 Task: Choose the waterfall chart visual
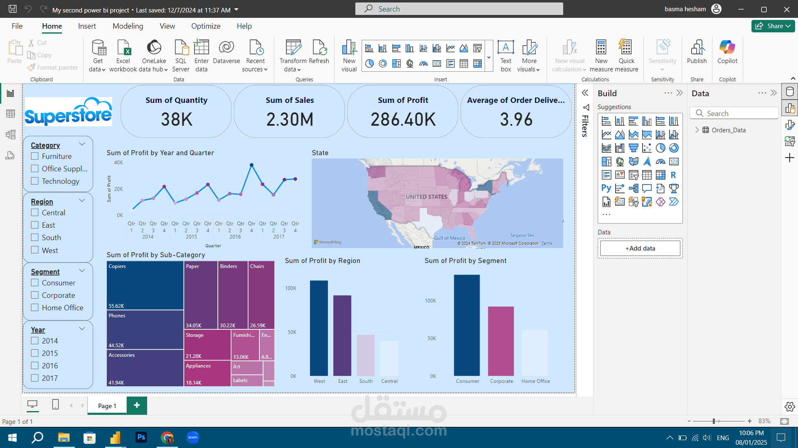(620, 148)
